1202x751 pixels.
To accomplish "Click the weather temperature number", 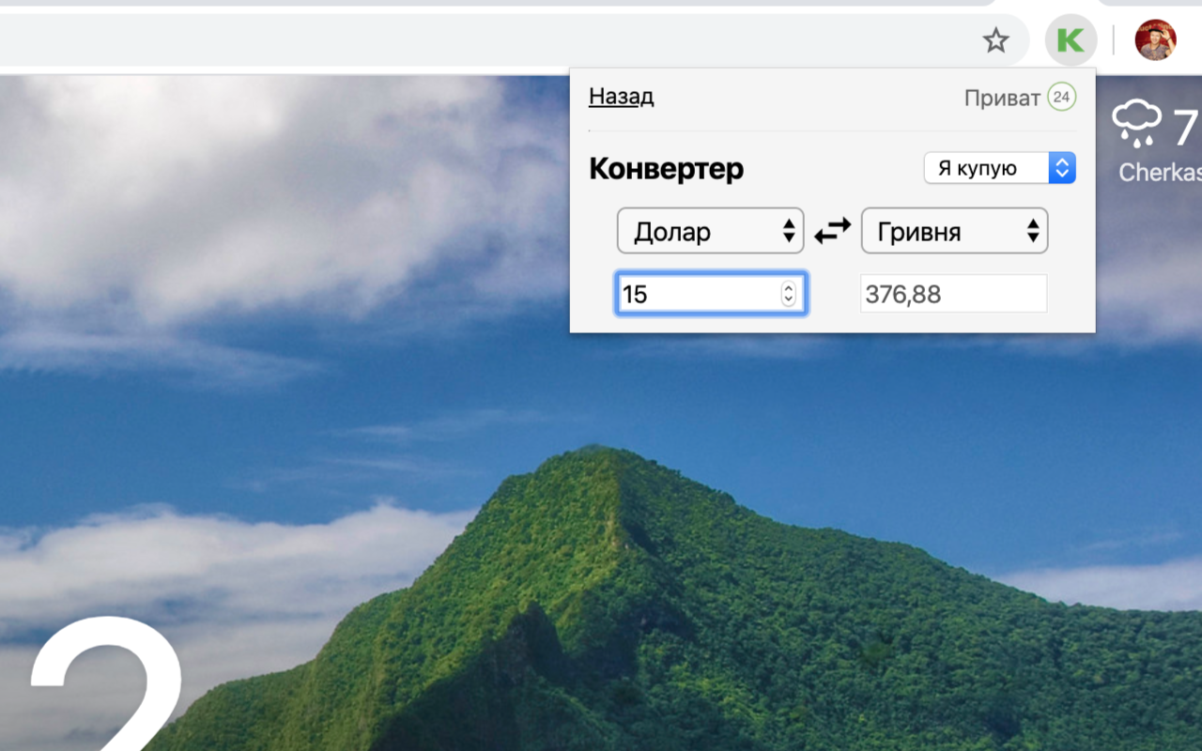I will point(1186,127).
